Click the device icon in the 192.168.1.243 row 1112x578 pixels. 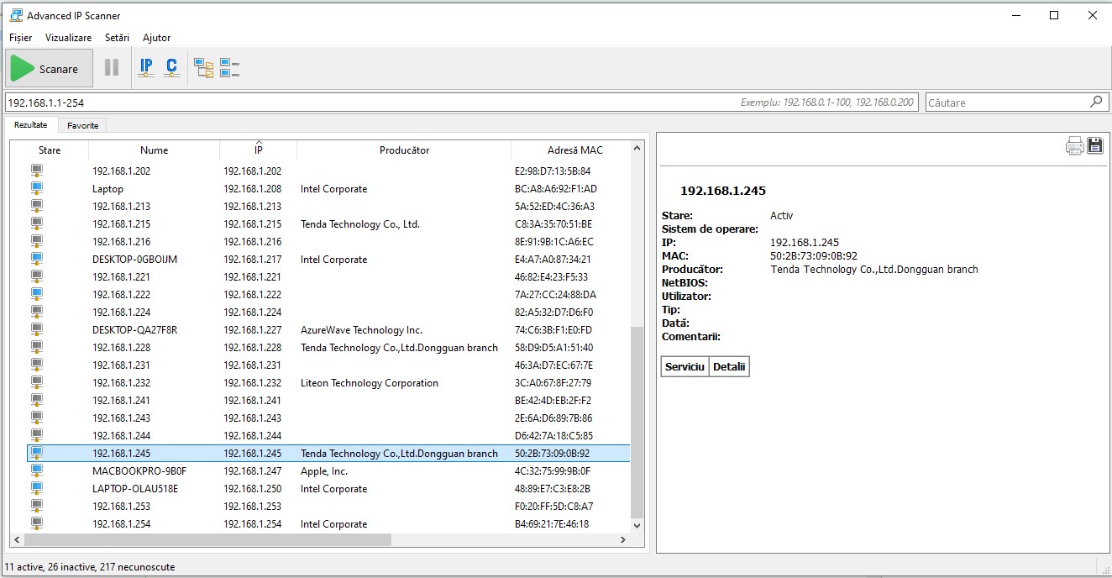pos(37,418)
